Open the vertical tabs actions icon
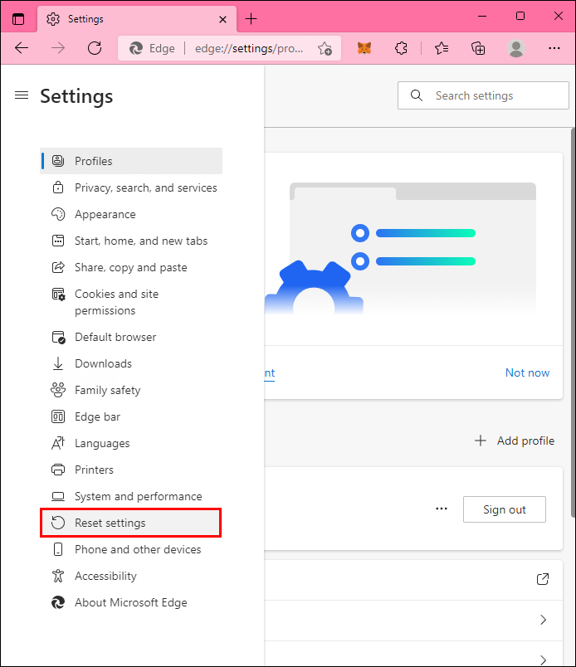This screenshot has width=576, height=667. (x=19, y=18)
